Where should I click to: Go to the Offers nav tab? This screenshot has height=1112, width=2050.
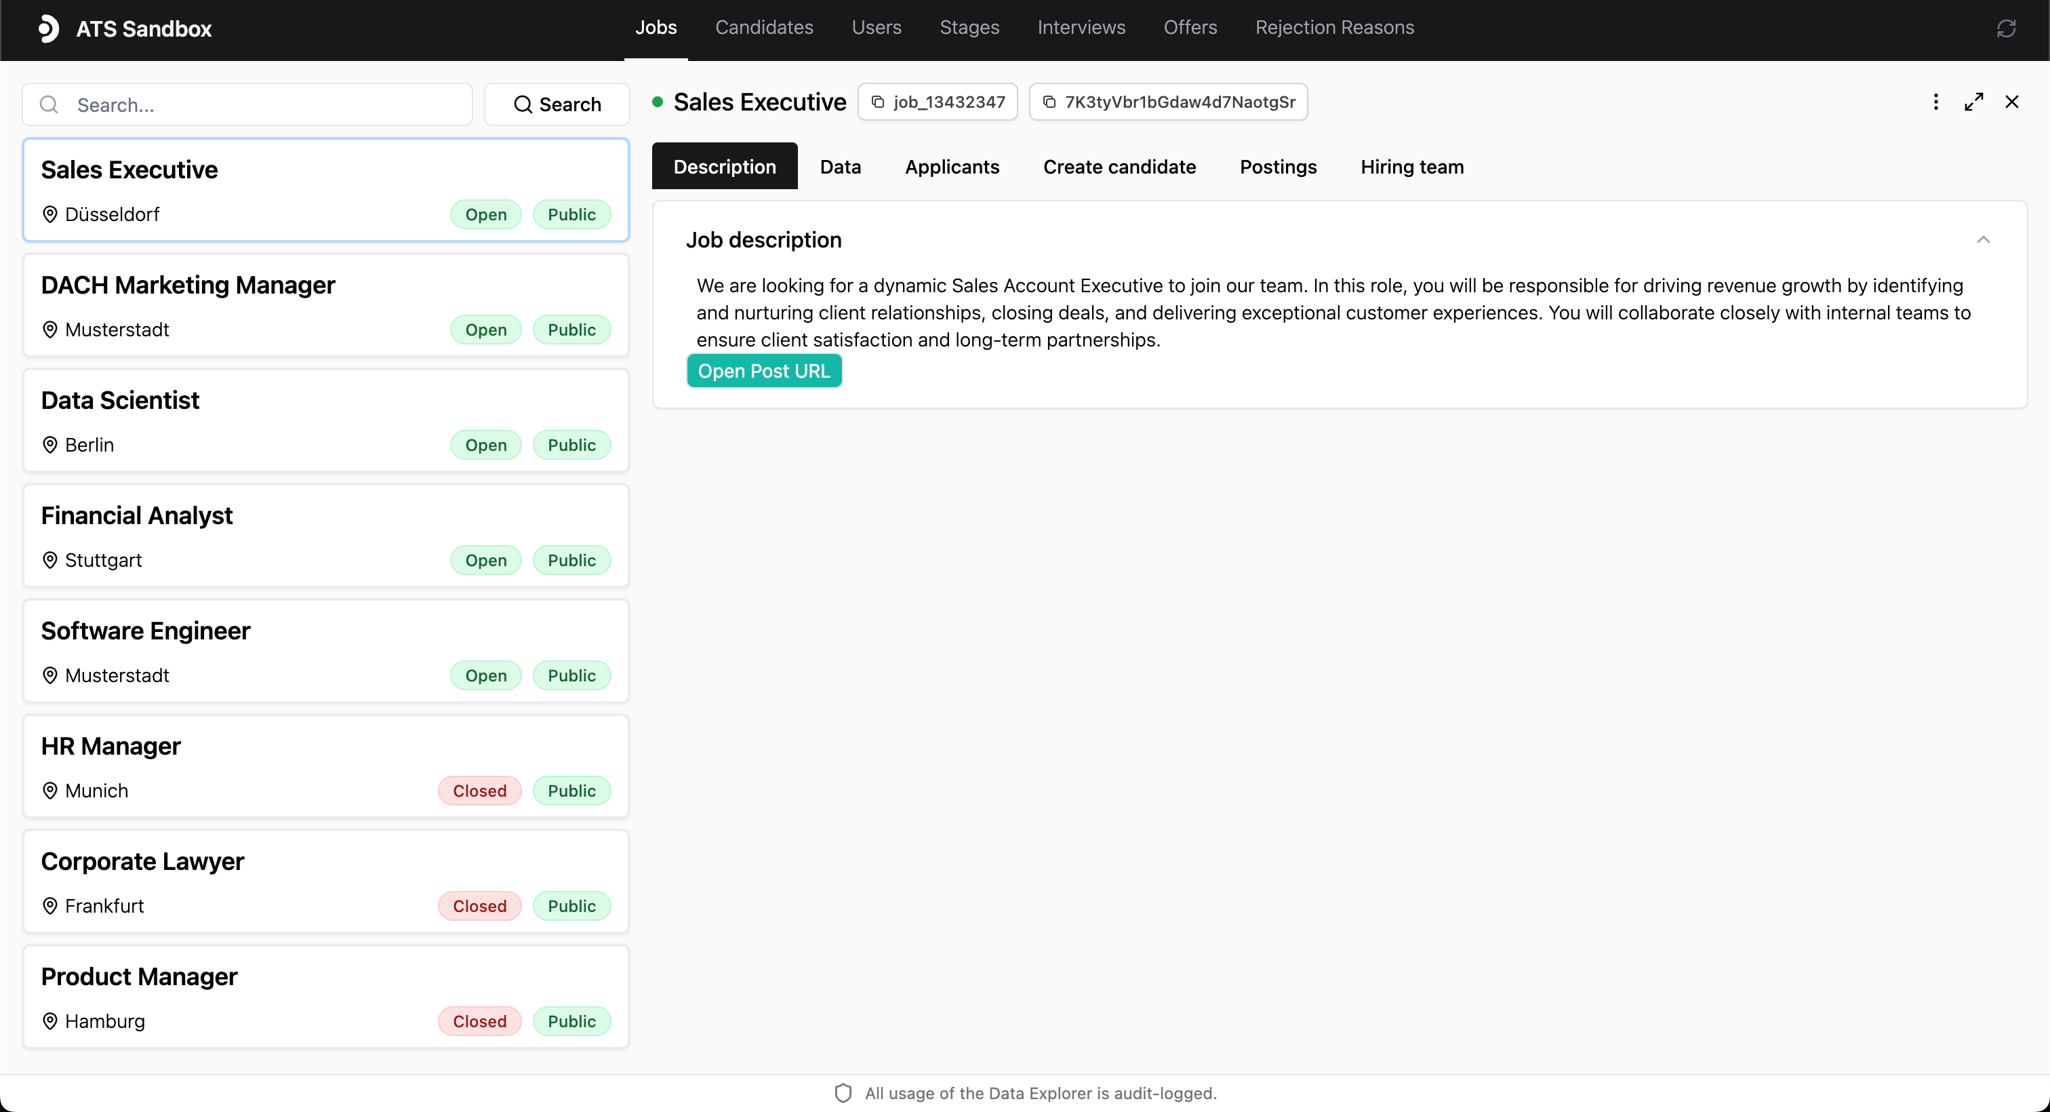coord(1190,28)
